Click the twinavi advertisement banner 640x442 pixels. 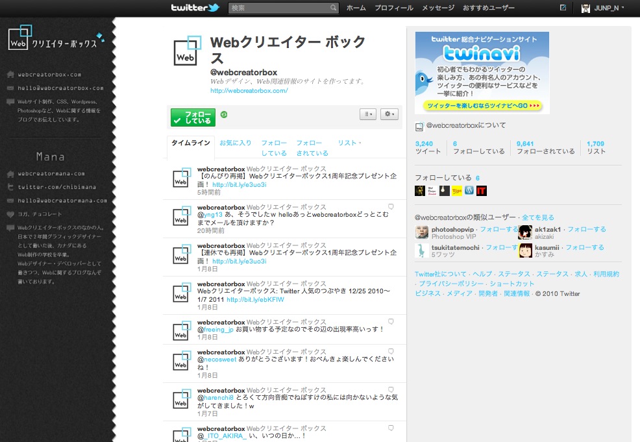click(x=482, y=73)
